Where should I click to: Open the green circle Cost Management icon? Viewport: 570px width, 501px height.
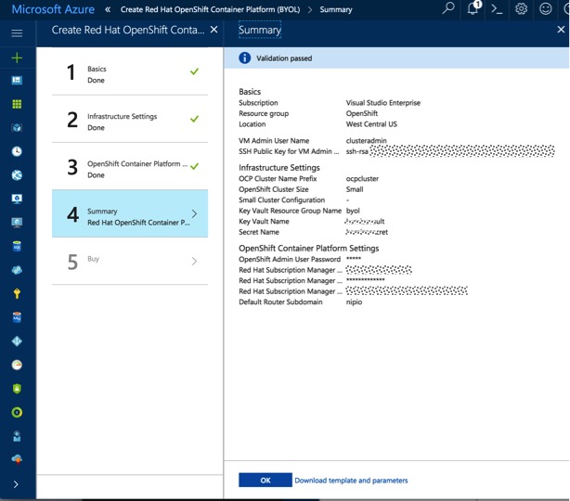(17, 412)
